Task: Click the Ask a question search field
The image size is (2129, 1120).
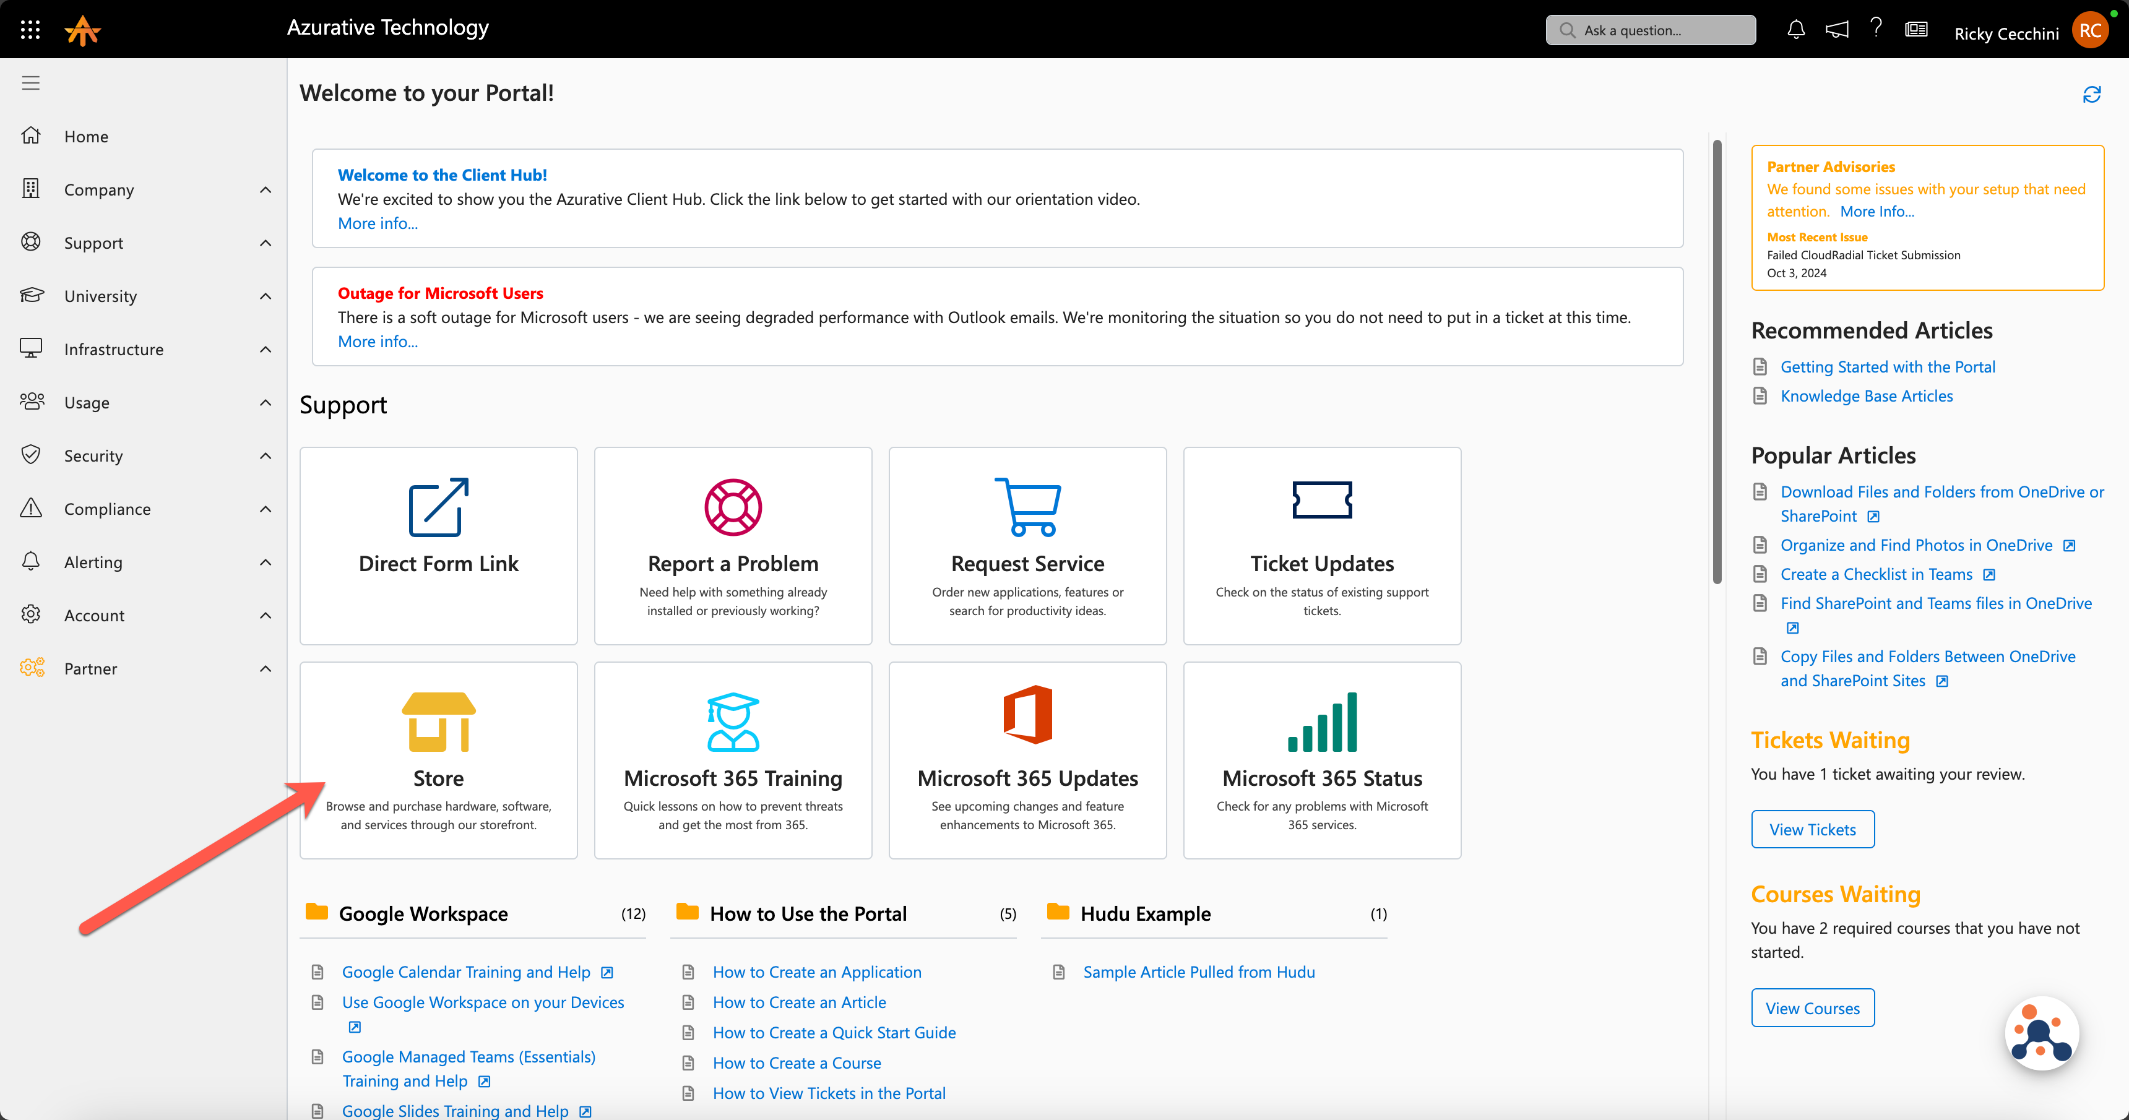Action: coord(1651,30)
